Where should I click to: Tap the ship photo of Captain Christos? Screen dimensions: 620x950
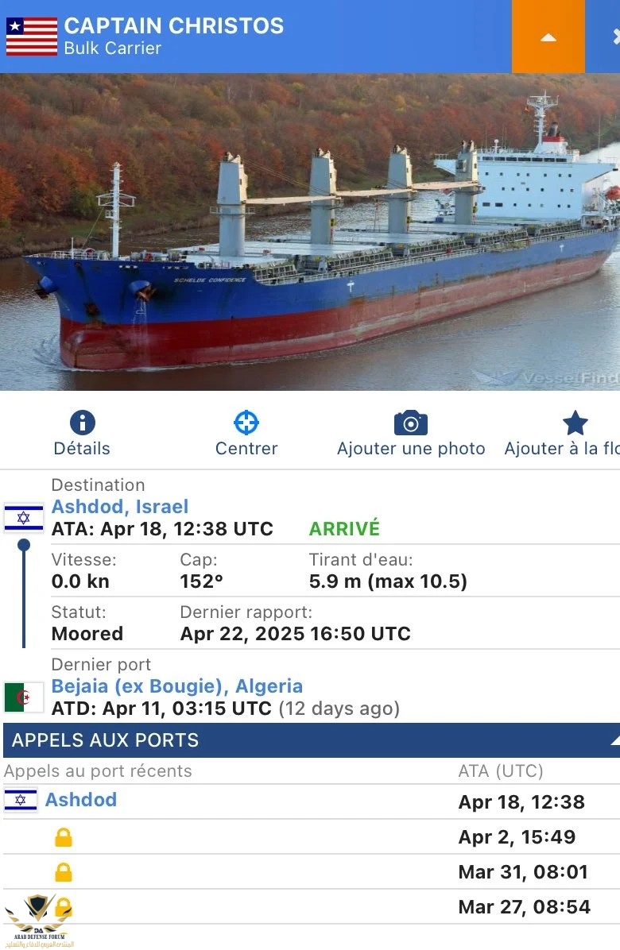[310, 232]
